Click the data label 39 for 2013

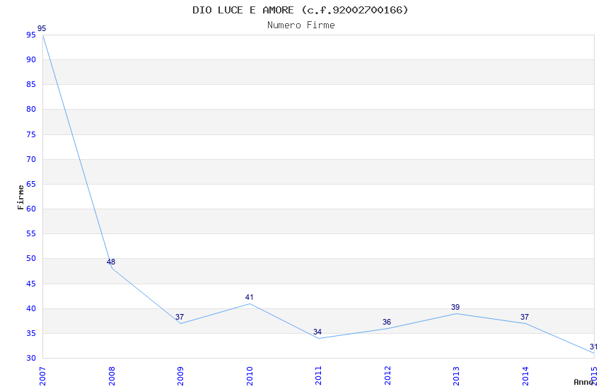[455, 307]
